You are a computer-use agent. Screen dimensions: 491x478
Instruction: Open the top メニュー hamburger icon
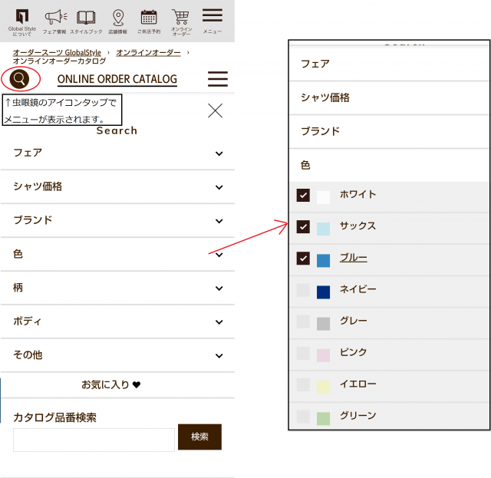[x=213, y=18]
